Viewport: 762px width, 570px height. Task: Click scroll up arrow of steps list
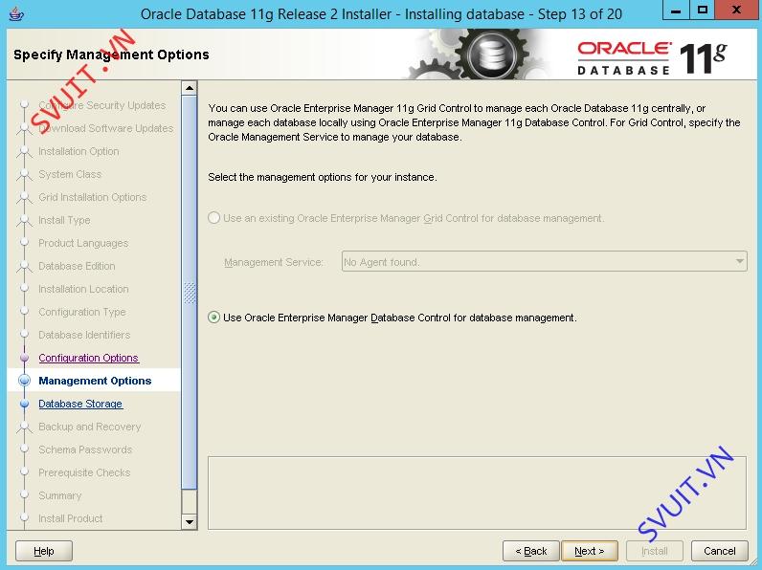point(189,88)
